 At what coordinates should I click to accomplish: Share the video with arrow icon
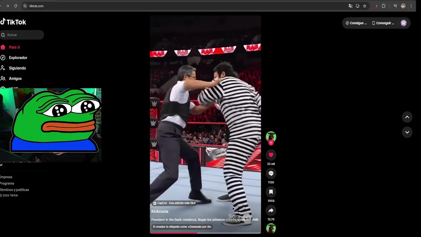coord(271,210)
